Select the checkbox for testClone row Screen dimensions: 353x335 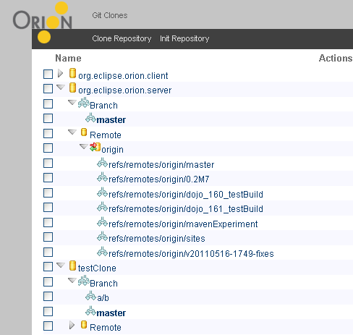tap(48, 267)
